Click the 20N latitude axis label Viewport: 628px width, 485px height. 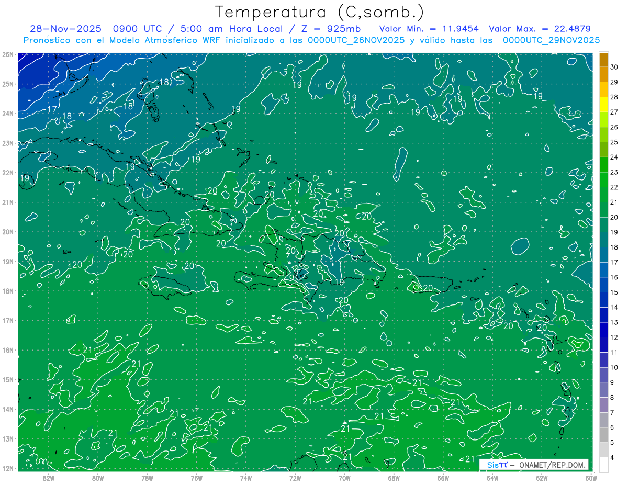7,232
